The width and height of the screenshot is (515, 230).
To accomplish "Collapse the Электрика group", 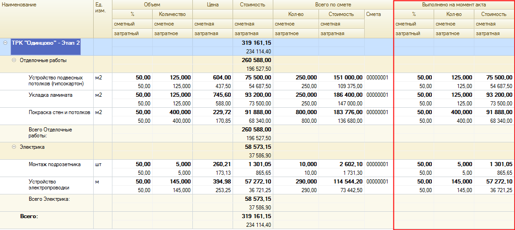I will (x=14, y=147).
